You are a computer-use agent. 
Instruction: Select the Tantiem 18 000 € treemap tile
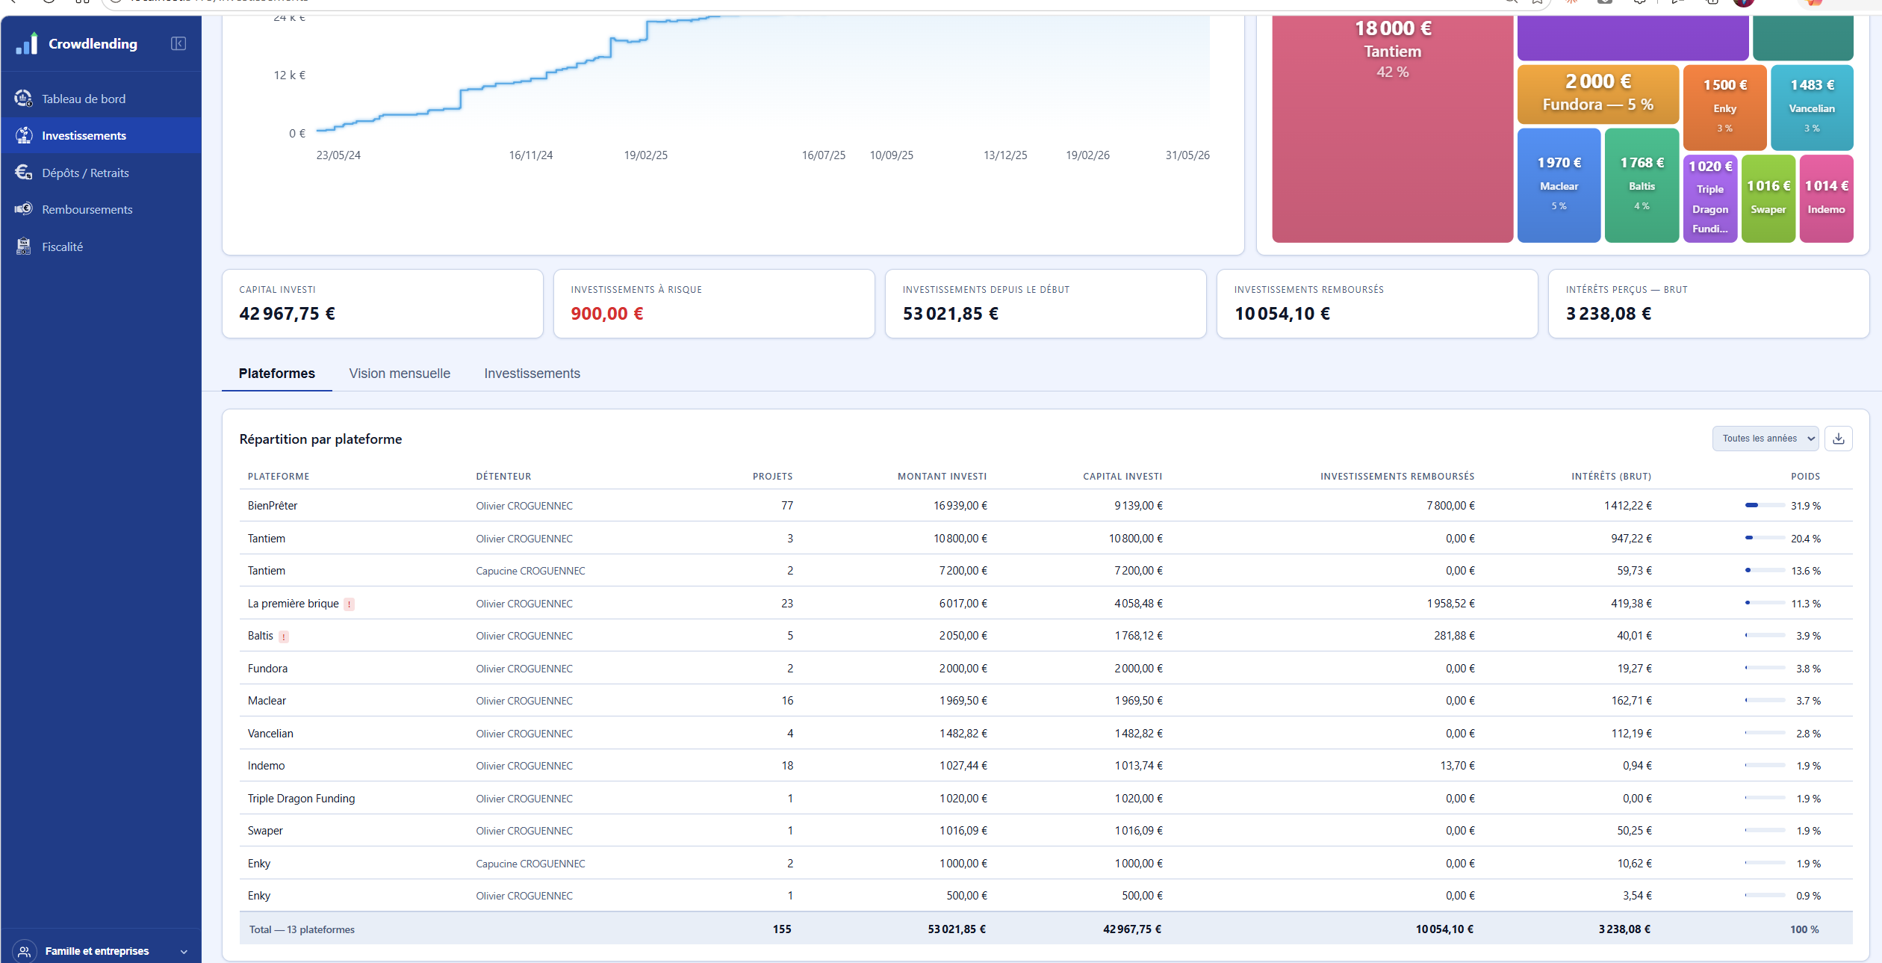1393,128
